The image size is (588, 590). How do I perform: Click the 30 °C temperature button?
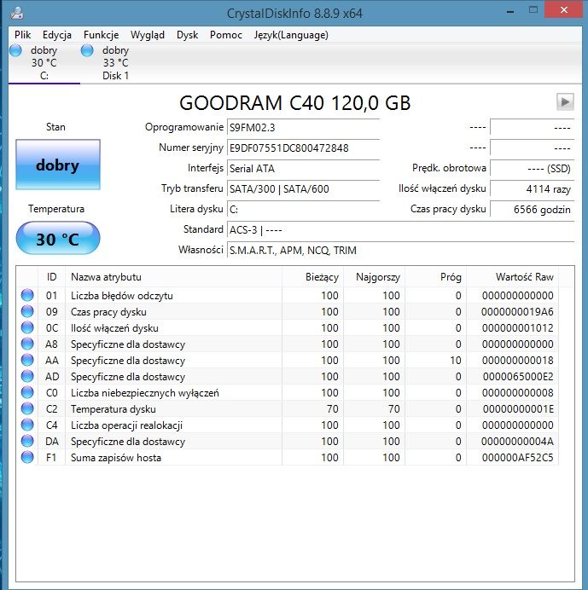point(58,238)
